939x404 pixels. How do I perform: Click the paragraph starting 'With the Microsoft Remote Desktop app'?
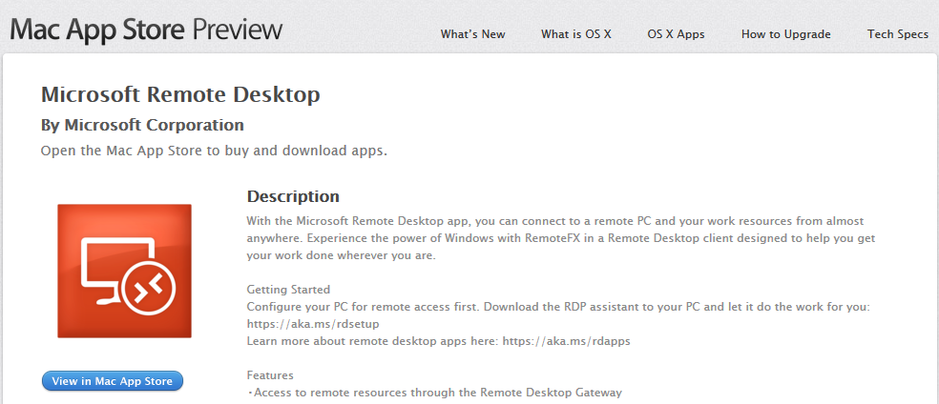560,238
